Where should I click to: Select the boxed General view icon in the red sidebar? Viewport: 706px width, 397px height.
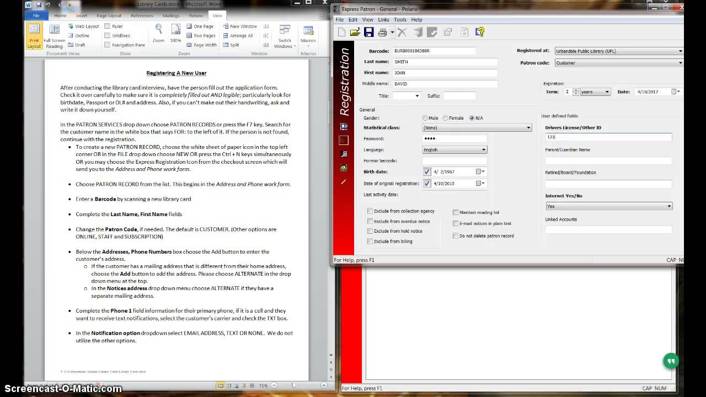pos(344,140)
